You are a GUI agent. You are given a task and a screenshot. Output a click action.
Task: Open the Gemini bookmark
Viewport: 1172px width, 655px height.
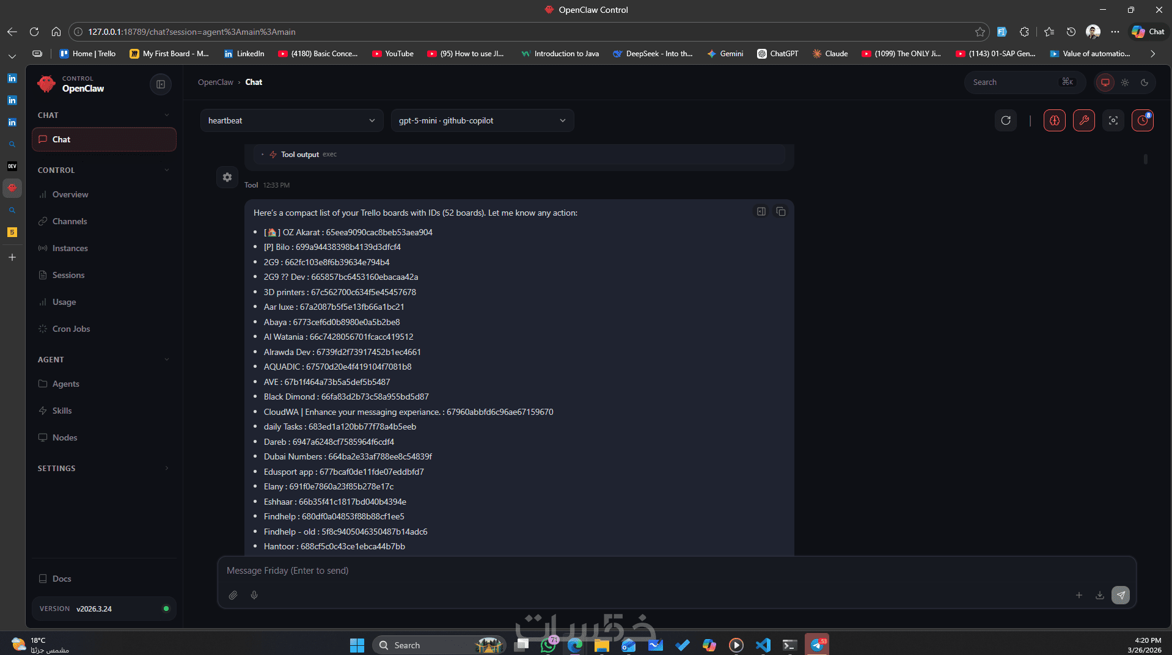click(x=725, y=54)
